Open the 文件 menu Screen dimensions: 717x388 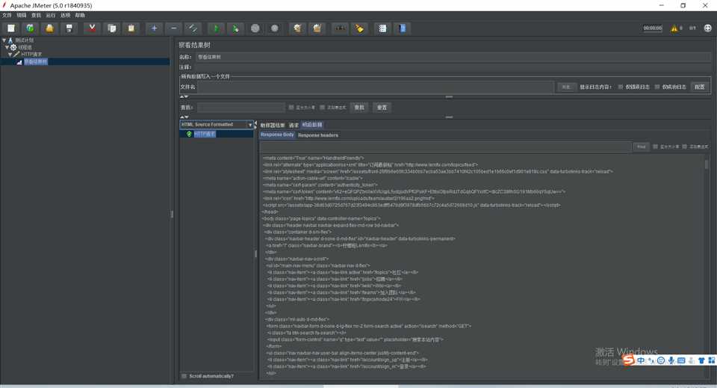coord(7,15)
